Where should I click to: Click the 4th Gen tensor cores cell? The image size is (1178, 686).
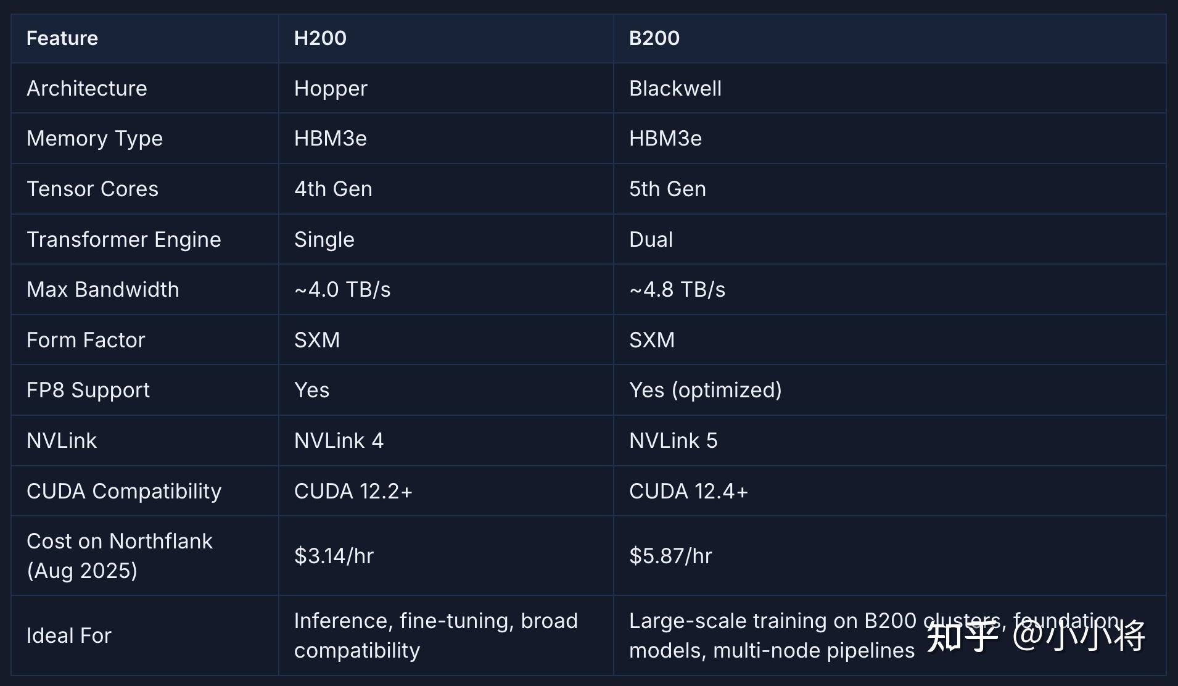point(333,189)
